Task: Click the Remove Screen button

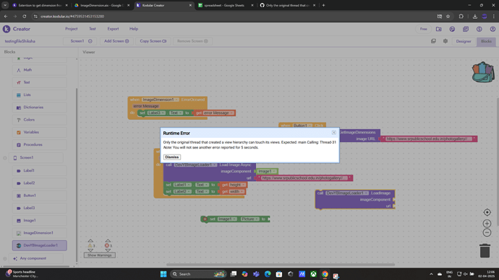Action: point(192,41)
